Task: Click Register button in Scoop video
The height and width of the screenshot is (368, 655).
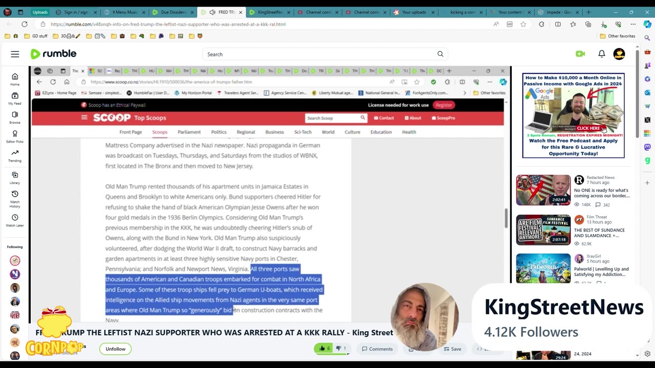Action: click(444, 105)
